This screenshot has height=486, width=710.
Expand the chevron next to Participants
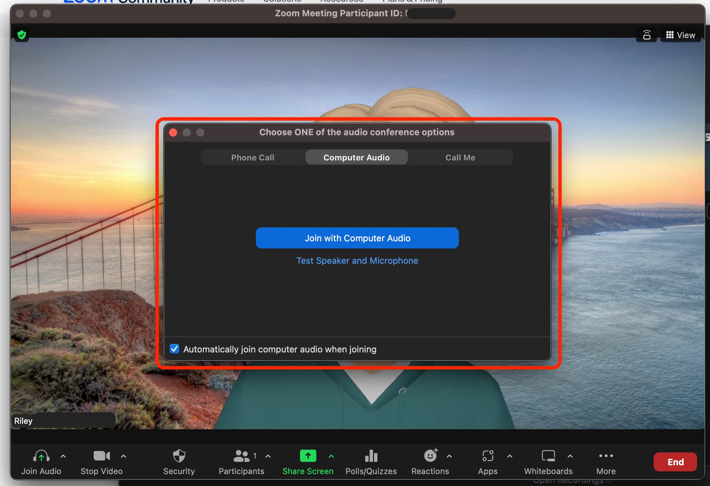[x=268, y=456]
